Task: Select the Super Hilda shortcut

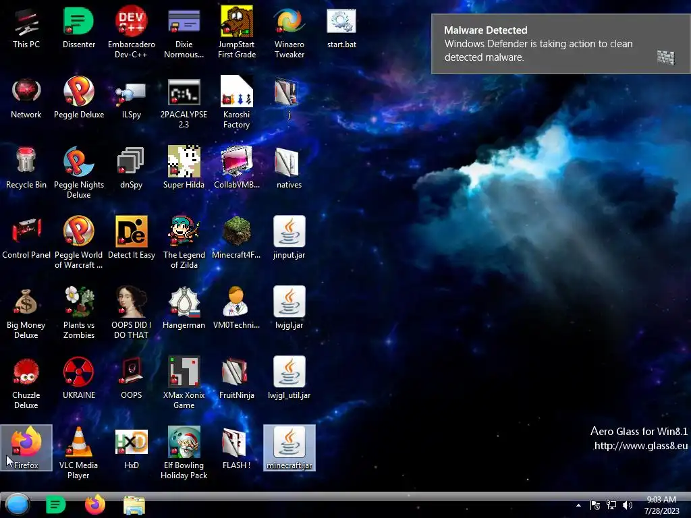Action: click(184, 169)
